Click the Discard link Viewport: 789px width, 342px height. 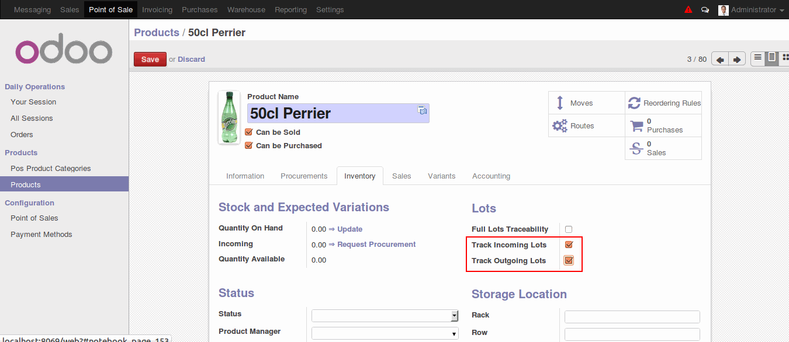tap(191, 59)
